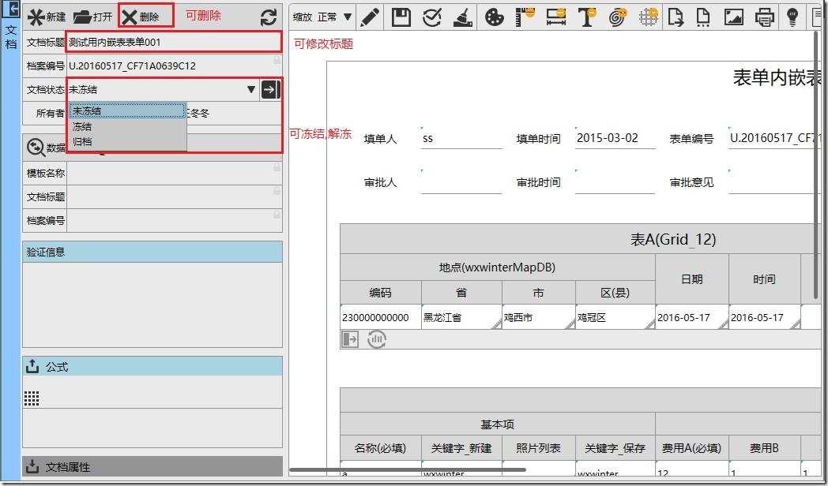
Task: Click the empty 模板名称 field
Action: coord(175,173)
